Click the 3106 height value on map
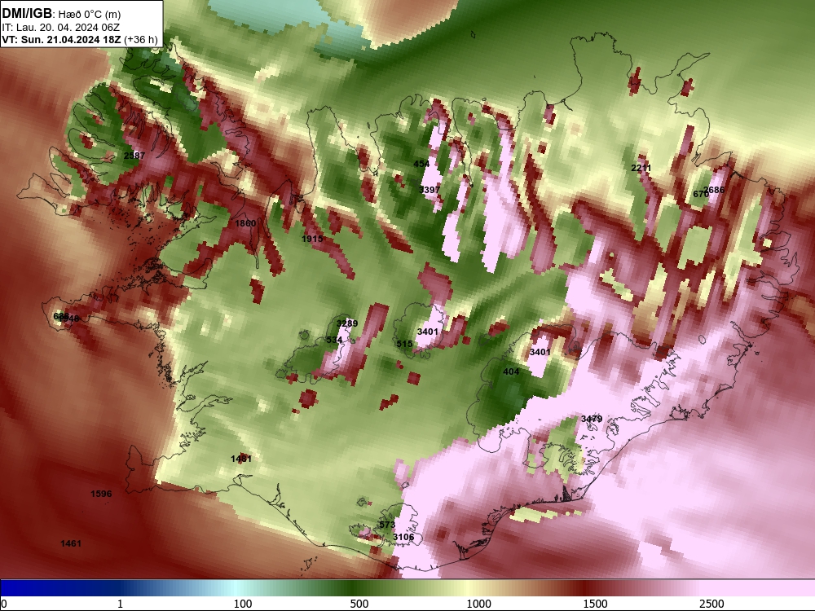Screen dimensions: 815x611 (403, 537)
